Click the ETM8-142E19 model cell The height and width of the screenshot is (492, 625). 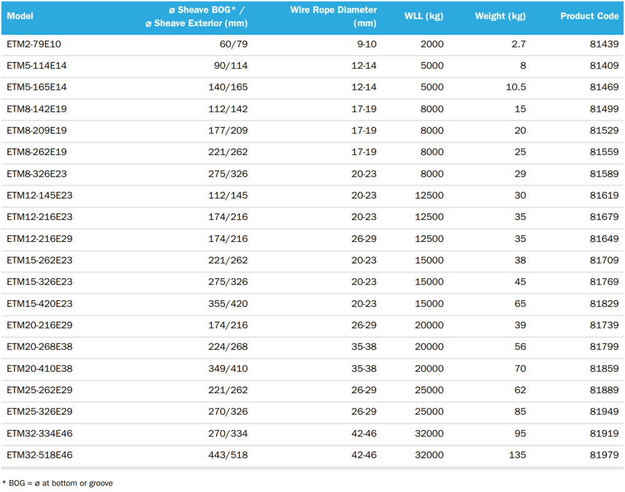[37, 109]
